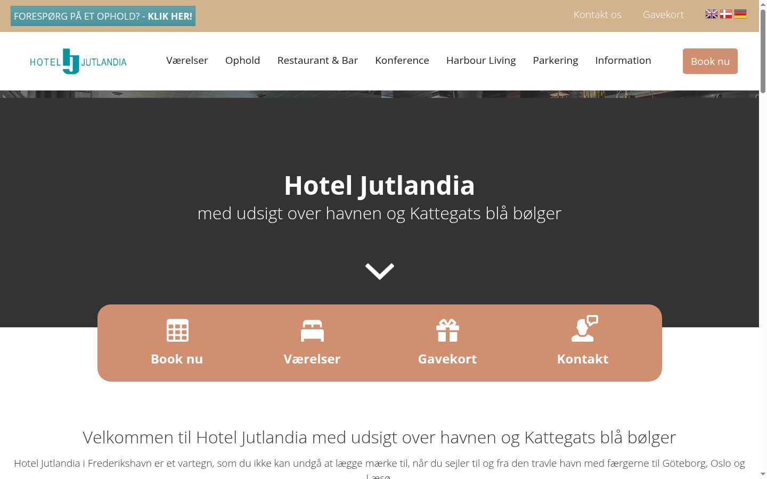
Task: Open the Kontakt os link
Action: pos(598,15)
